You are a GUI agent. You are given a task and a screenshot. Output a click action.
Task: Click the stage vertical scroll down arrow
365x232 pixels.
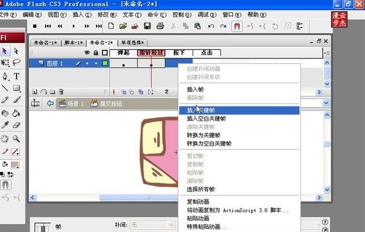(x=327, y=190)
